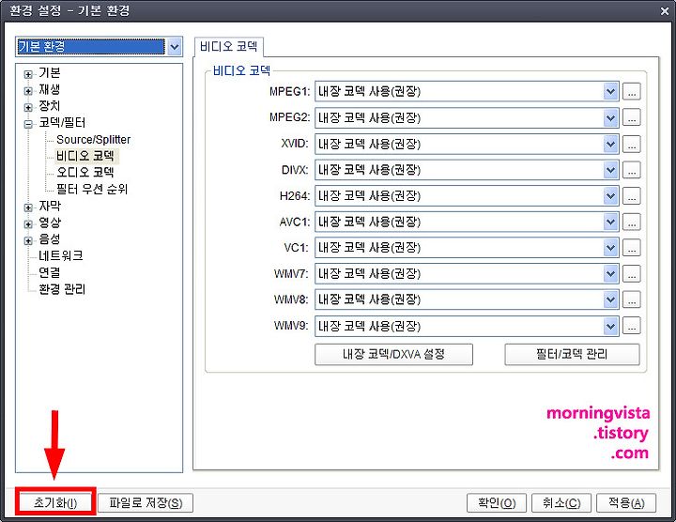676x522 pixels.
Task: Open the H264 codec dropdown
Action: point(467,196)
